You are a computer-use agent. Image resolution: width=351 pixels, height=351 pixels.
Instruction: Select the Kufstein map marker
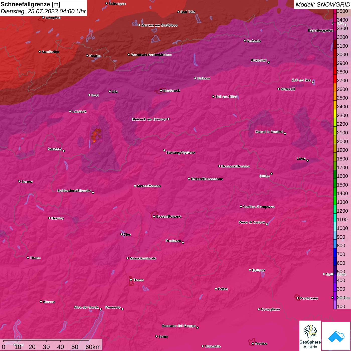click(245, 41)
